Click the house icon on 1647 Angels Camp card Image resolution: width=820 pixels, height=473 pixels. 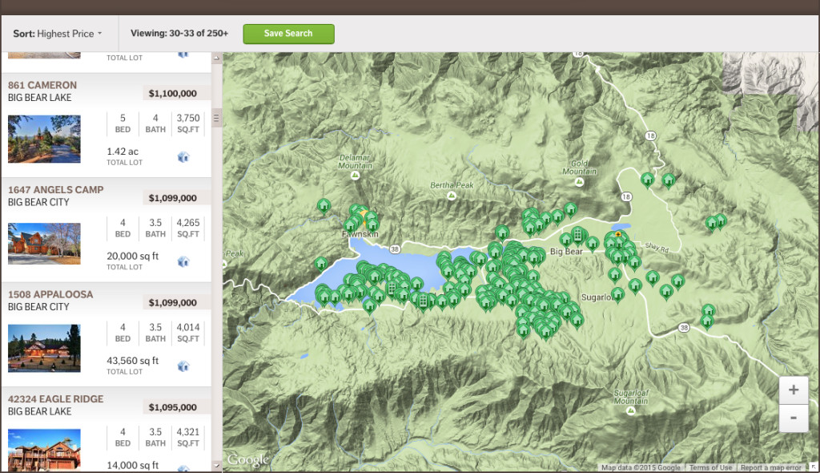pos(183,261)
